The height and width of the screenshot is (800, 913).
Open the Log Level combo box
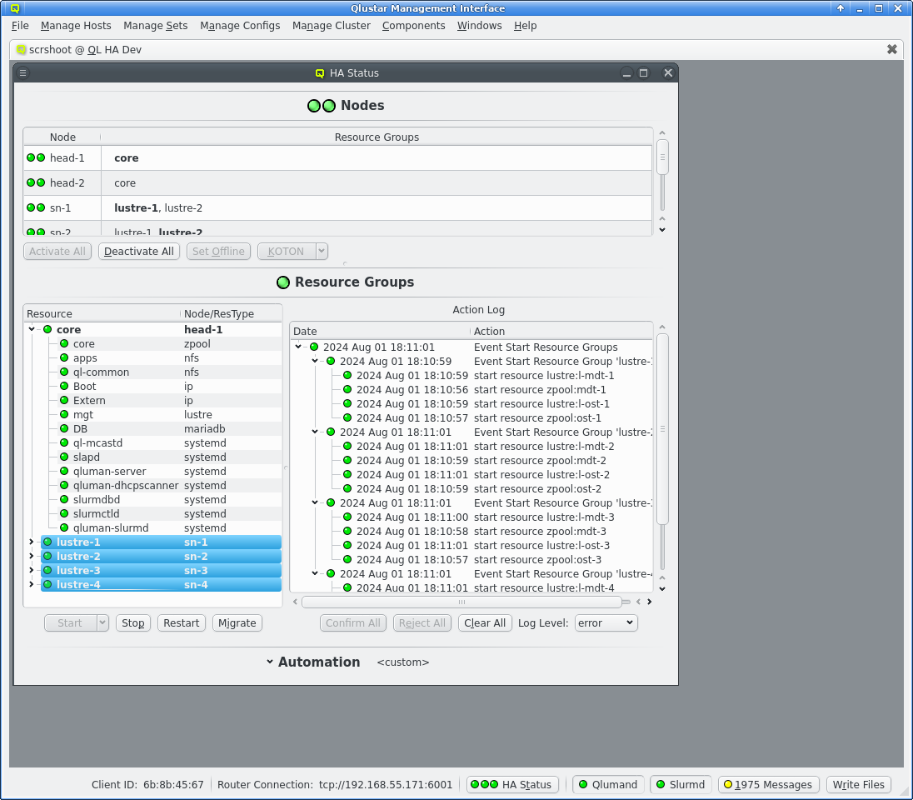tap(606, 622)
